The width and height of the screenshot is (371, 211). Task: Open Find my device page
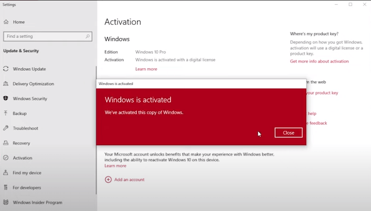click(27, 173)
